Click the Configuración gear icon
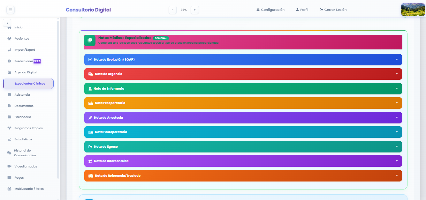The image size is (426, 200). pyautogui.click(x=258, y=10)
